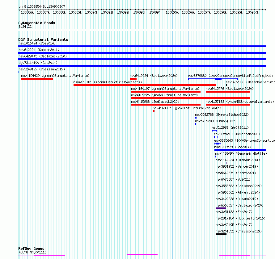Click the 8q24.22 band label
Image resolution: width=275 pixels, height=259 pixels.
pyautogui.click(x=25, y=27)
